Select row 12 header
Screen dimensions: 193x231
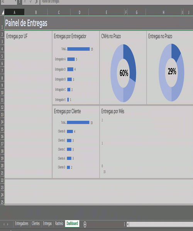(x=2, y=107)
